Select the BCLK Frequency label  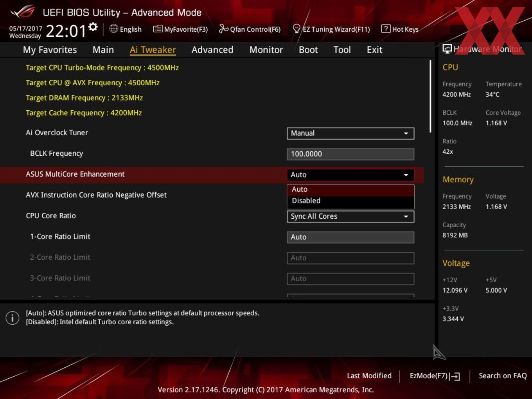[x=56, y=153]
